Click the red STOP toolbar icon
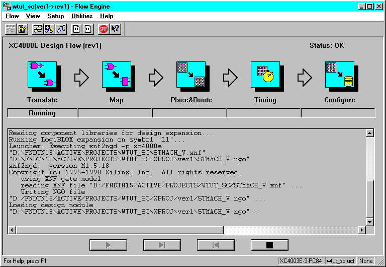Screen dimensions: 386x267 [x=104, y=29]
